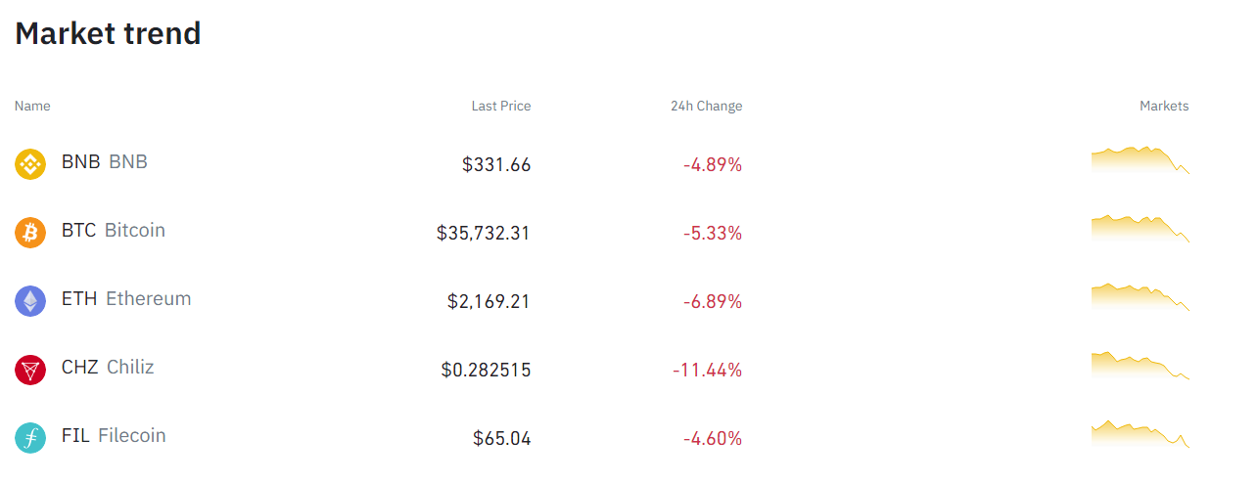Click the Last Price column header
1258x483 pixels.
(x=500, y=106)
